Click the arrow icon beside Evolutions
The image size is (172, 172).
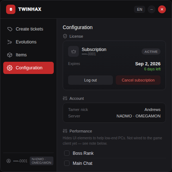(10, 42)
